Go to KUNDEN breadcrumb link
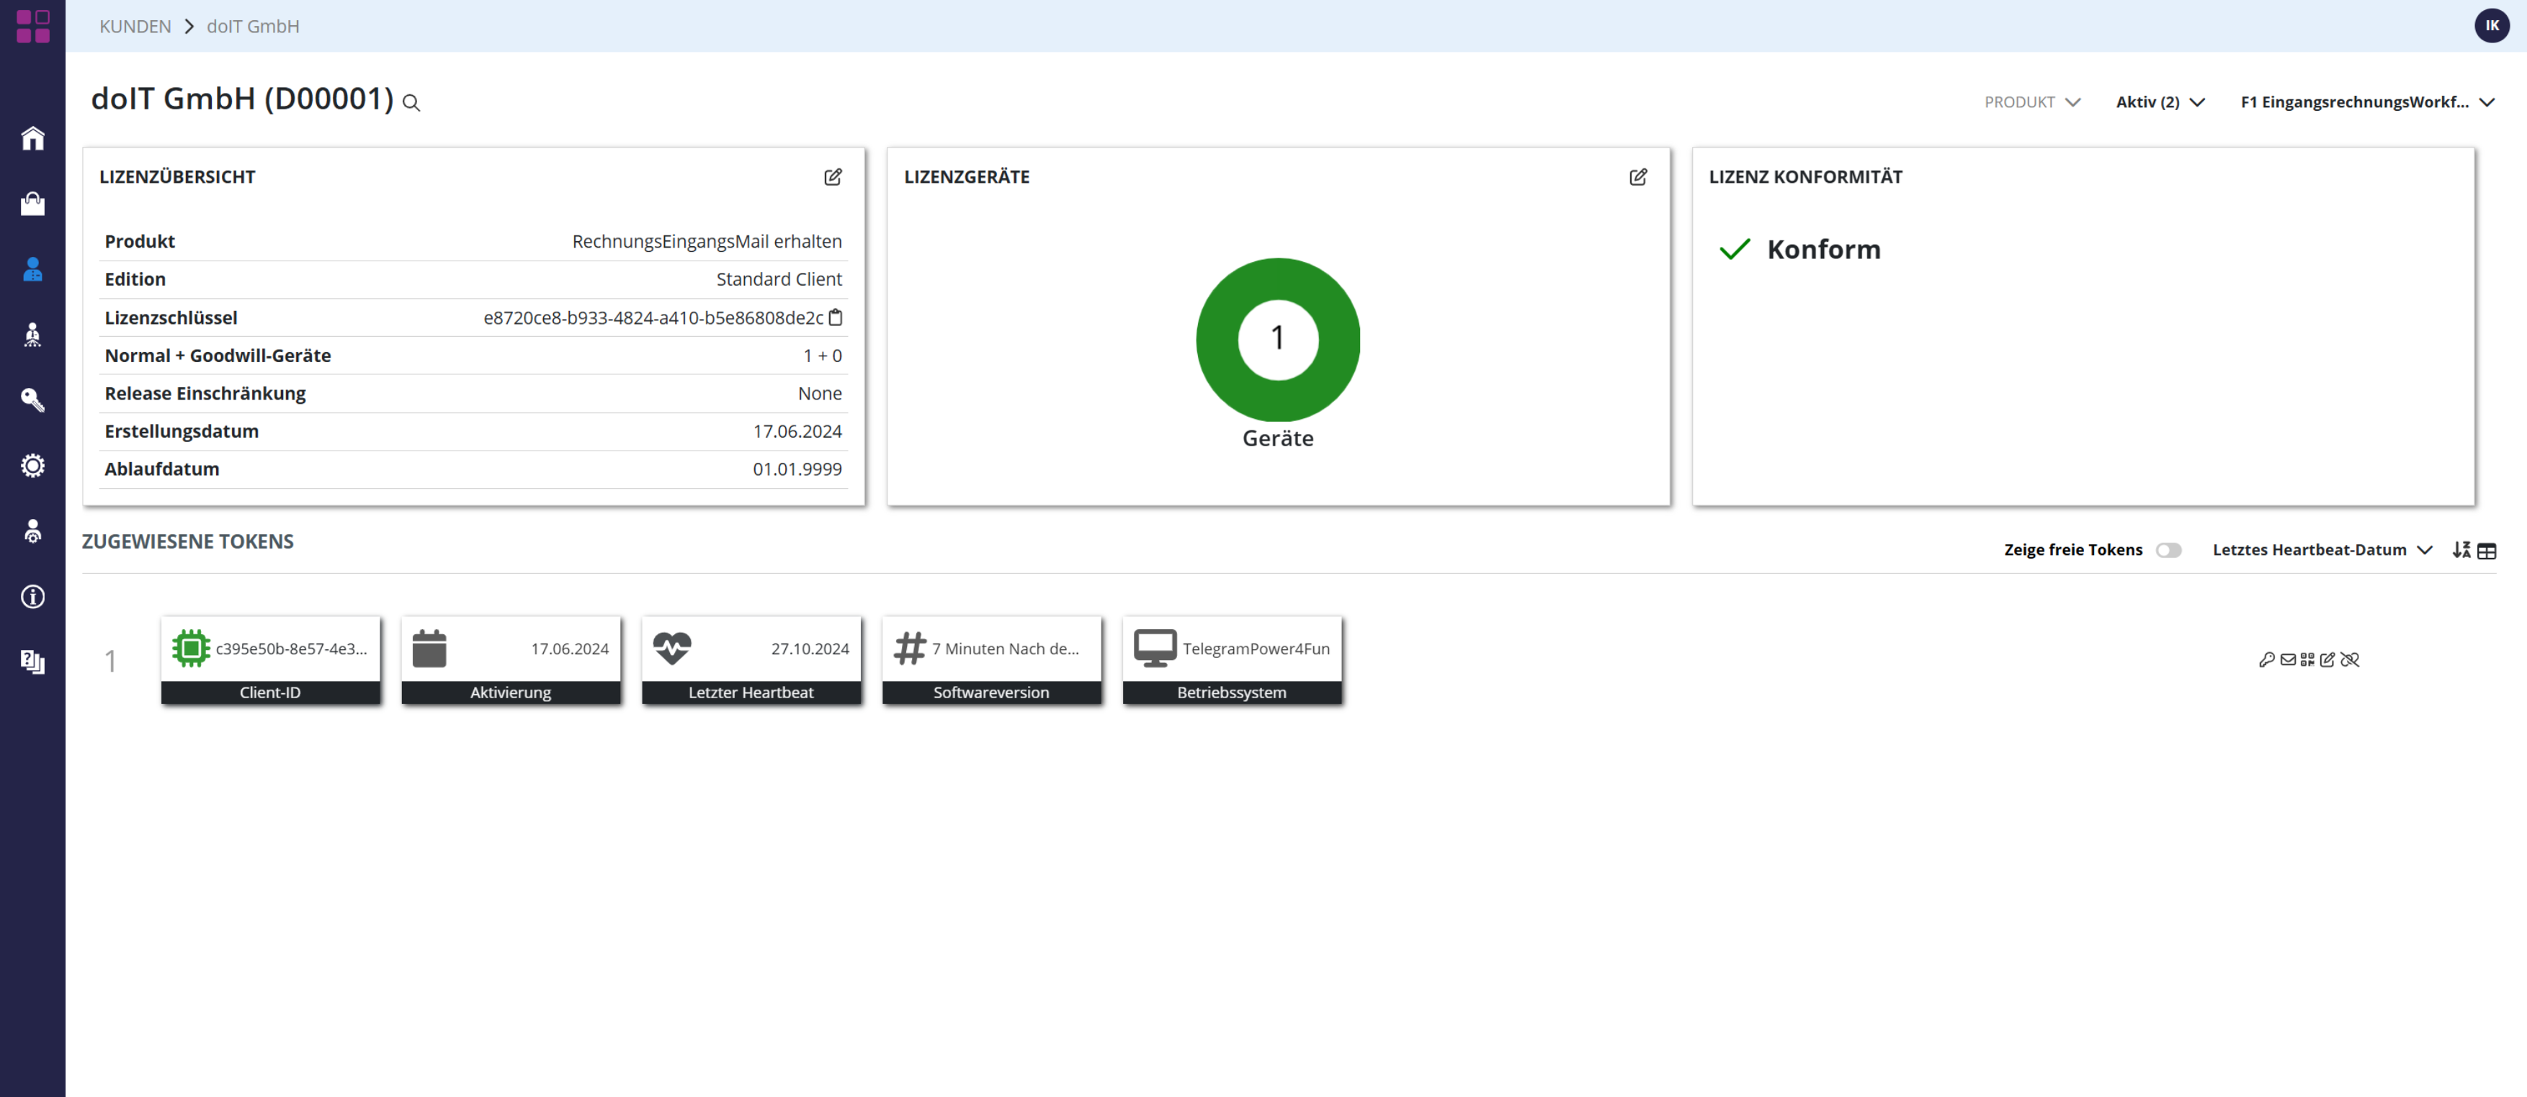 pos(135,27)
